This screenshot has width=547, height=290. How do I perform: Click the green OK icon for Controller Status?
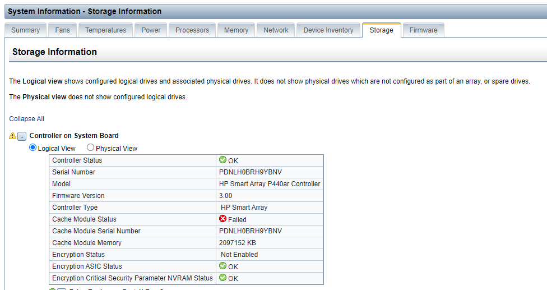222,160
